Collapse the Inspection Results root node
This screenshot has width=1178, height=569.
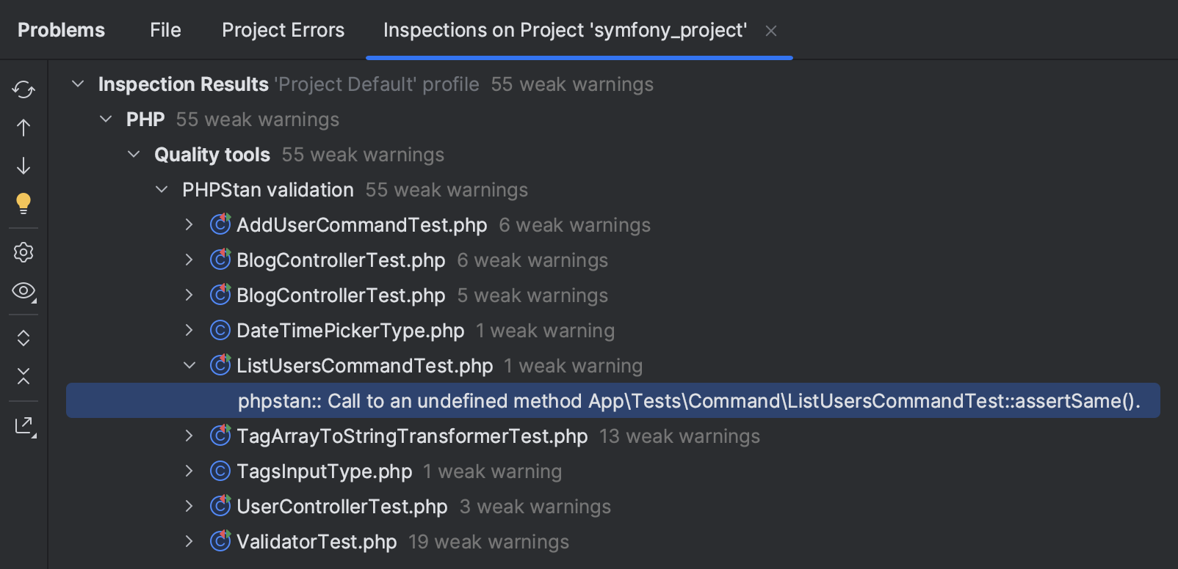coord(78,84)
